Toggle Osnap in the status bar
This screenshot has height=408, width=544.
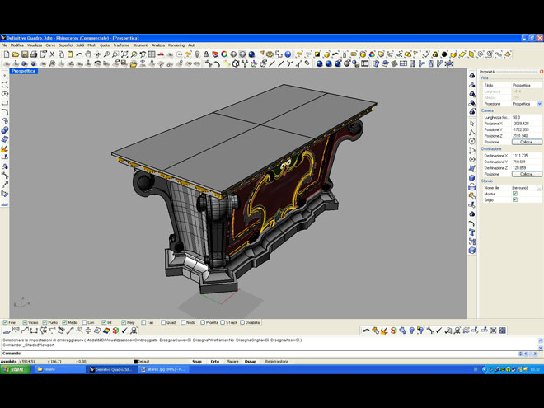tap(251, 362)
